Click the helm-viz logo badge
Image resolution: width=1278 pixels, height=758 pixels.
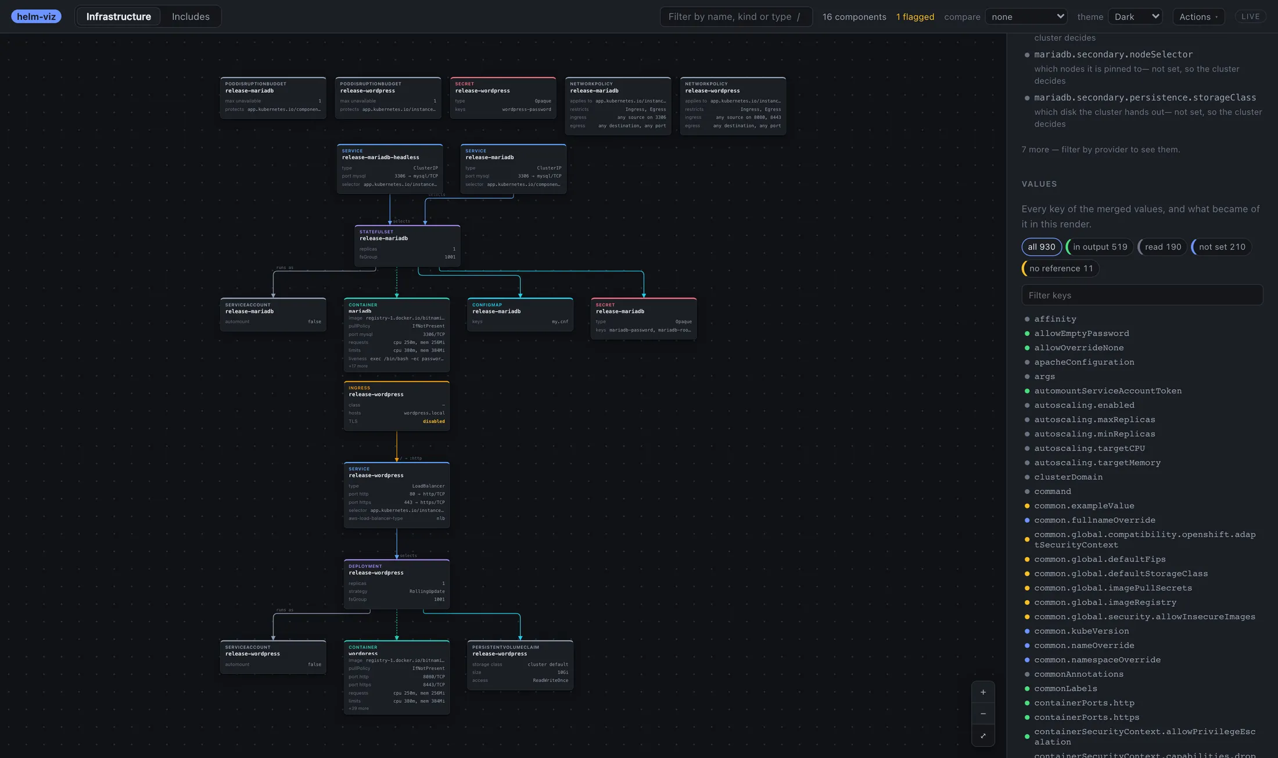36,16
